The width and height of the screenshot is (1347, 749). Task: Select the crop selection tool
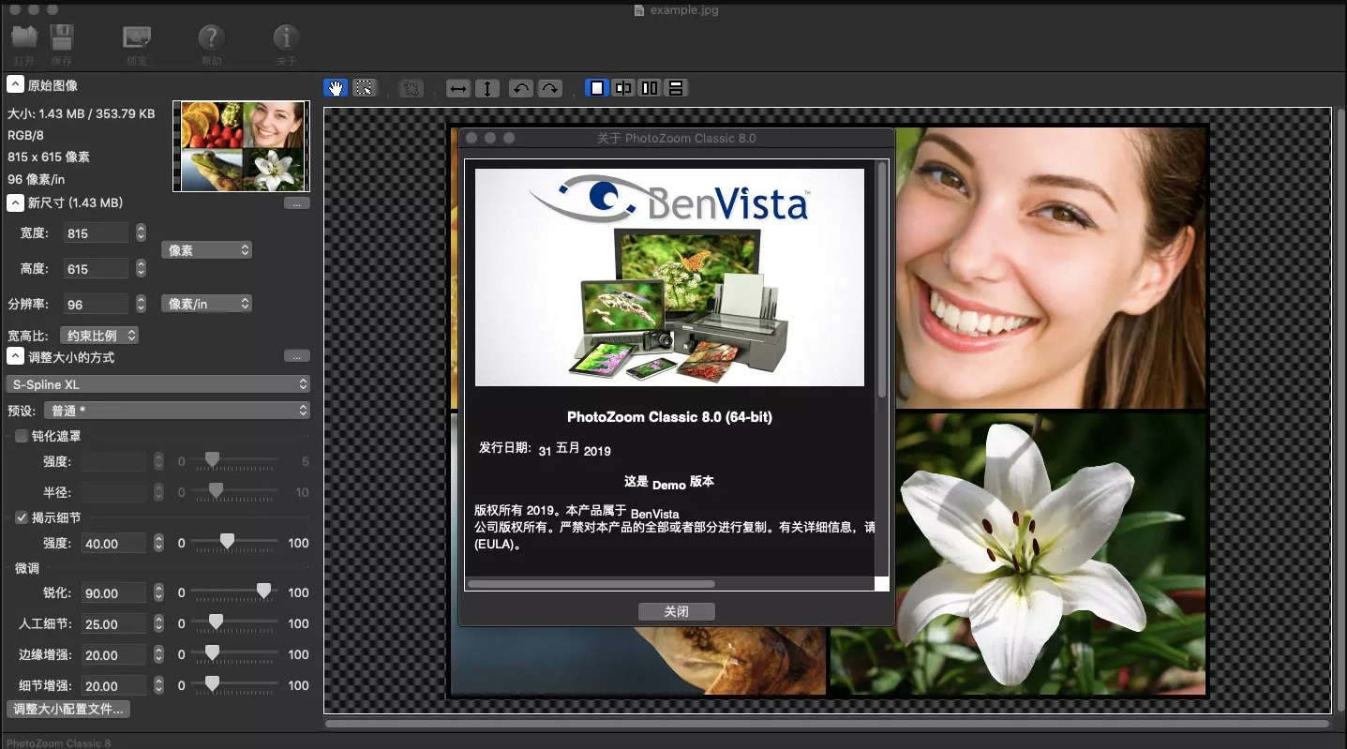tap(364, 87)
